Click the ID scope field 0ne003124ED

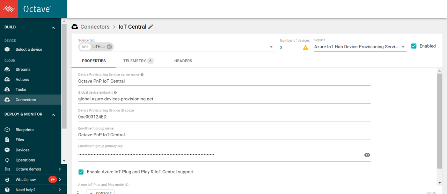point(224,117)
